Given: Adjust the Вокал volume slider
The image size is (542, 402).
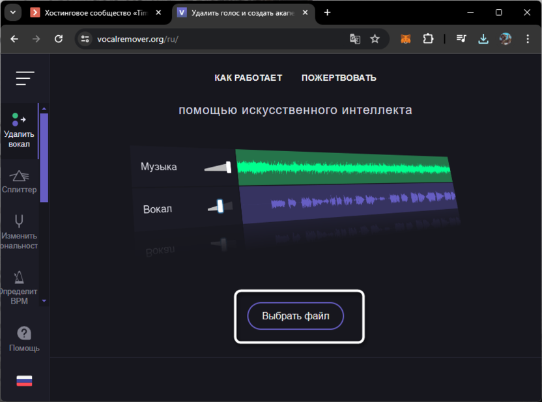Looking at the screenshot, I should point(220,207).
